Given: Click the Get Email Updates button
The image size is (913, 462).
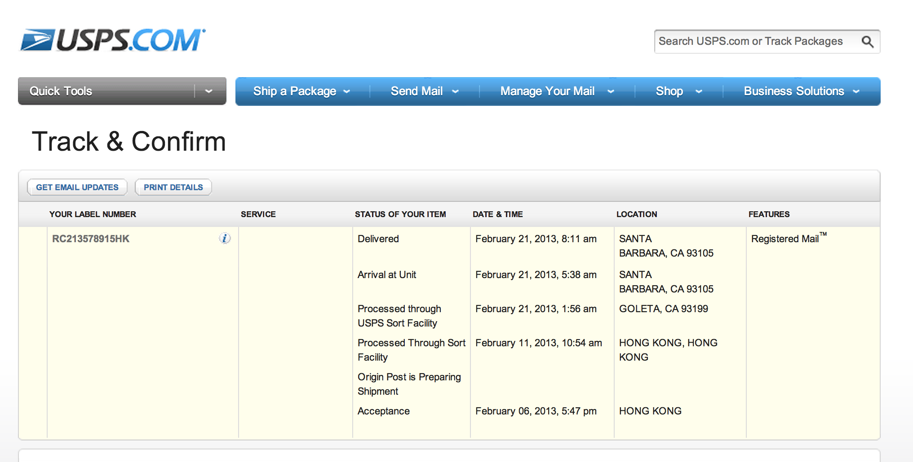Looking at the screenshot, I should click(x=77, y=187).
